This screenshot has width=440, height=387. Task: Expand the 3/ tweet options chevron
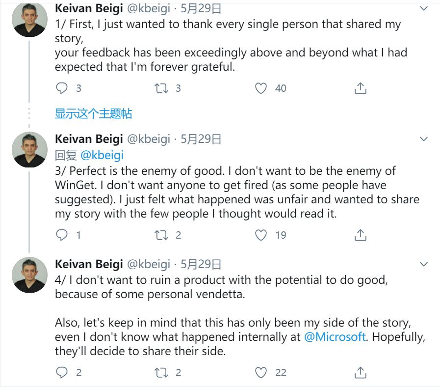(424, 139)
